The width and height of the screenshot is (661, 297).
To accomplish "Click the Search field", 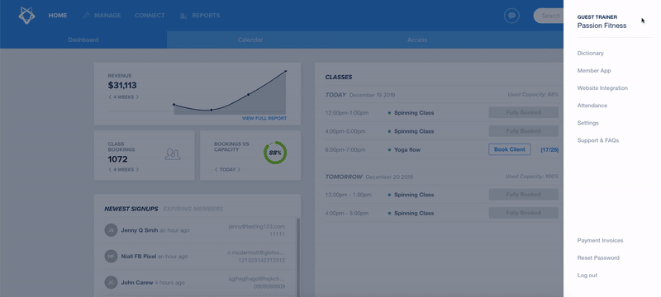I will 549,16.
